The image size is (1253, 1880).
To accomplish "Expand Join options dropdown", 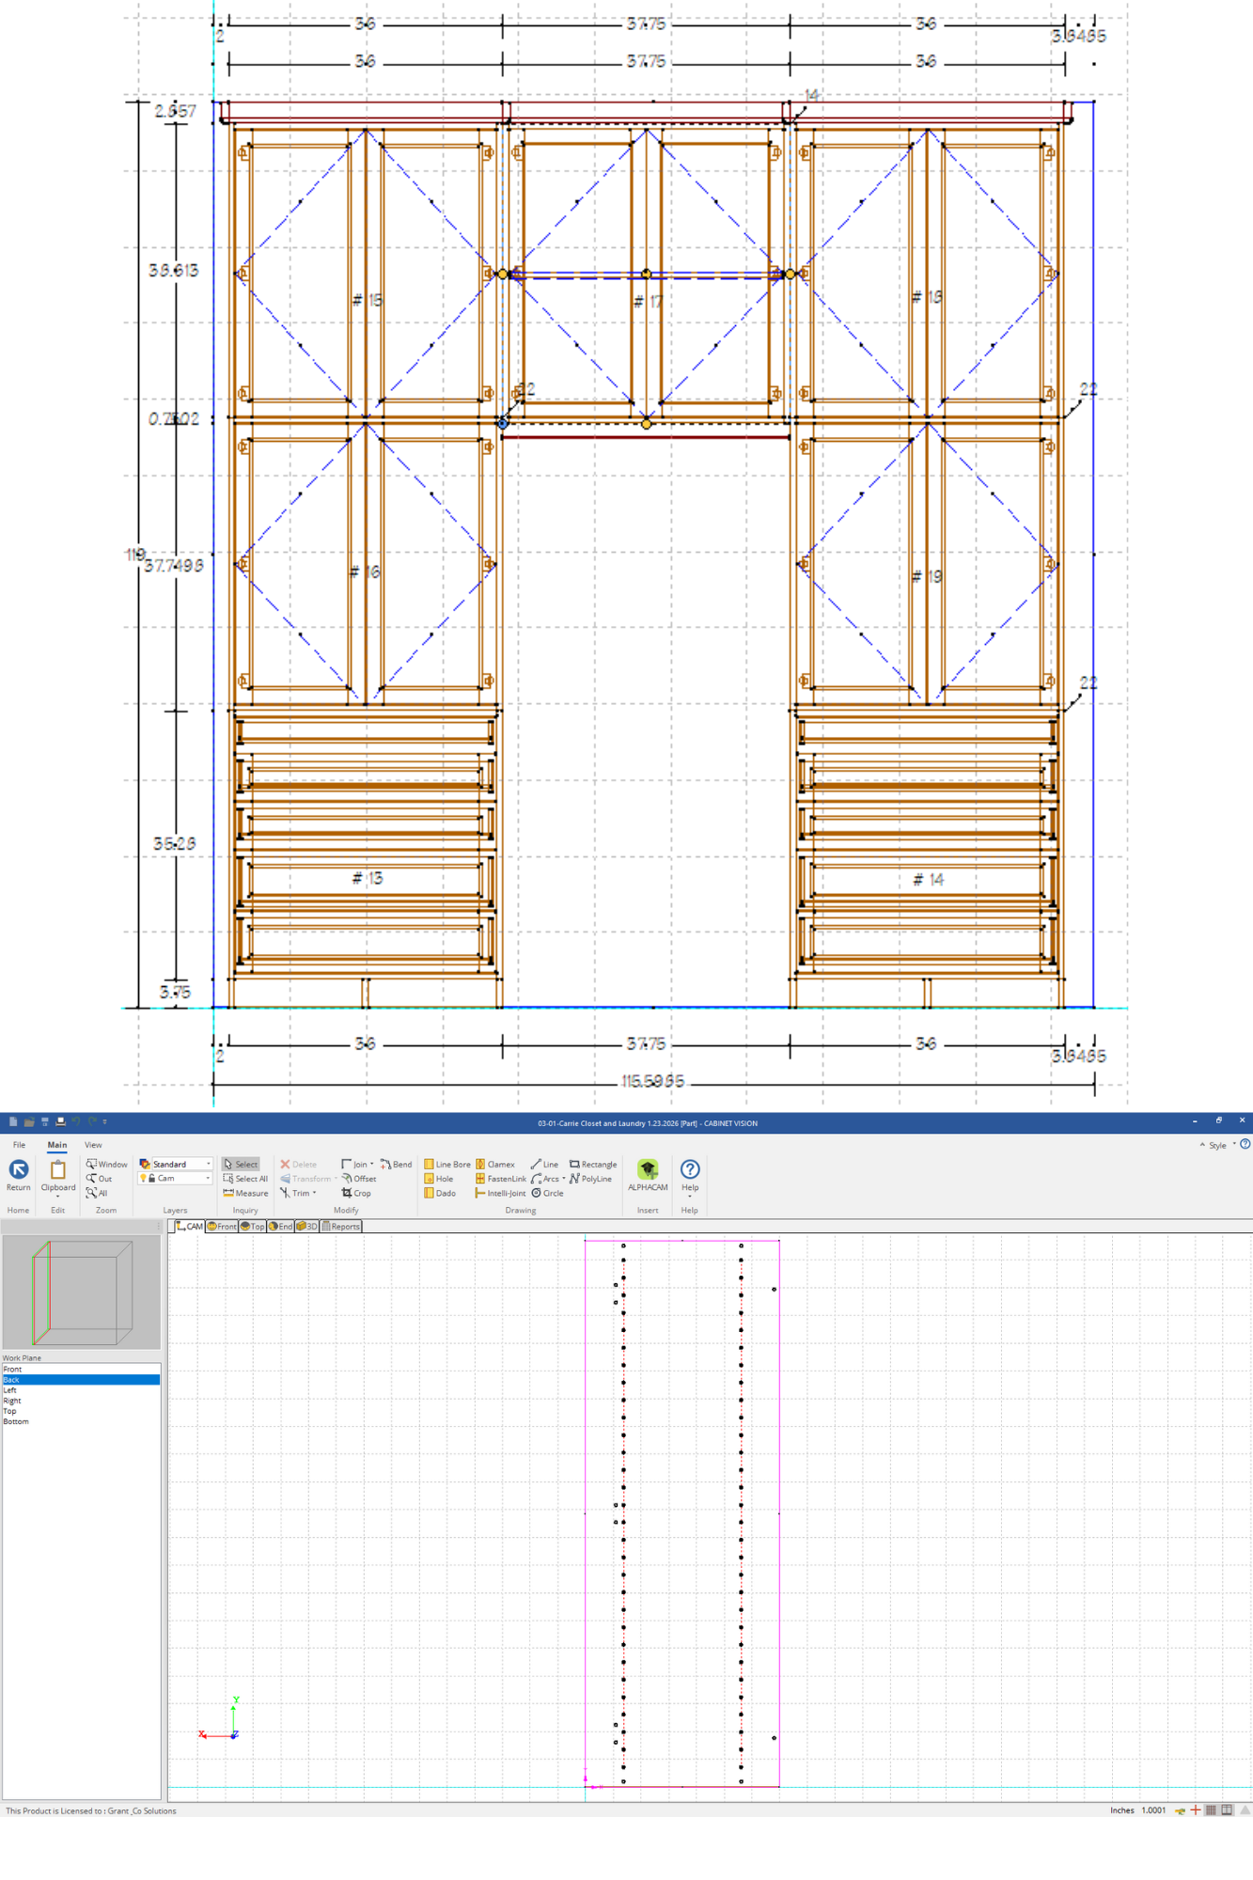I will click(x=371, y=1164).
